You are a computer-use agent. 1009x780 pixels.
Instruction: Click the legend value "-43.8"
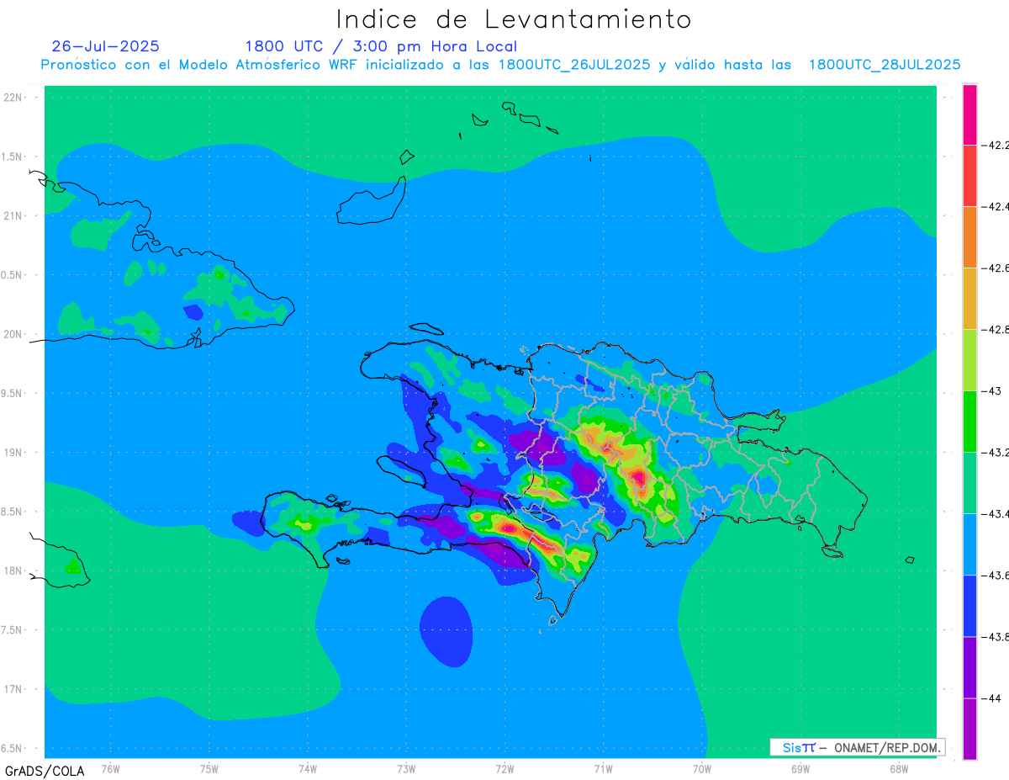tap(996, 636)
